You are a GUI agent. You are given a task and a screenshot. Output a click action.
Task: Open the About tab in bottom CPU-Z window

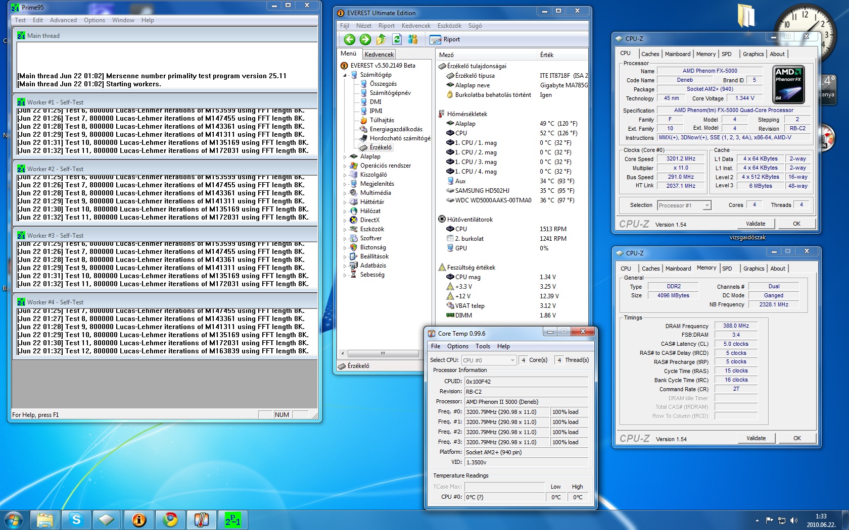[778, 269]
